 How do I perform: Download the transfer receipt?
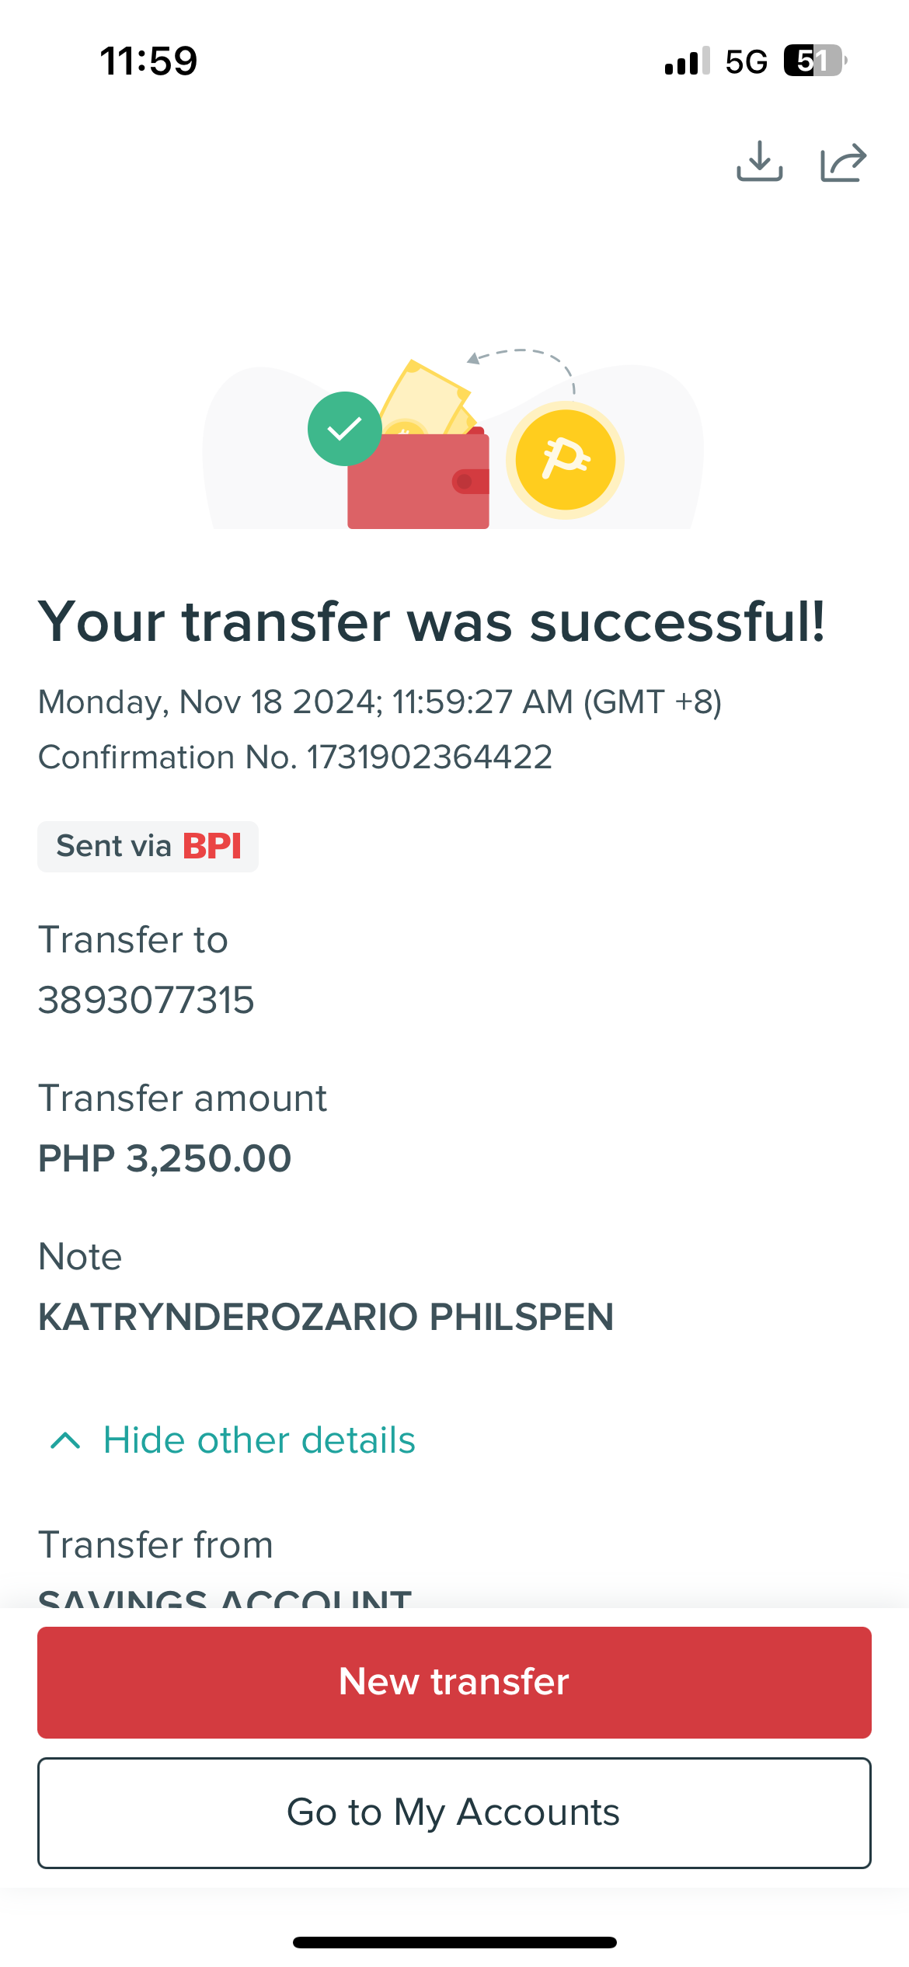759,161
